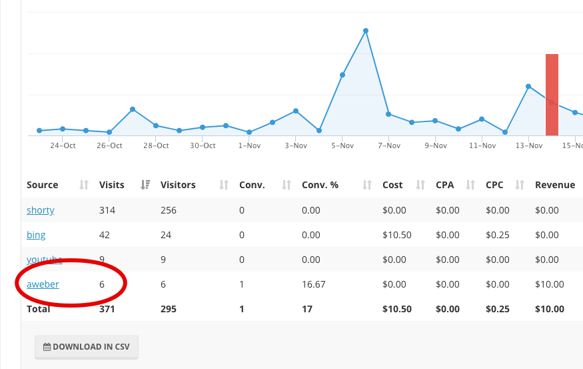Open the bing source link

(x=36, y=235)
